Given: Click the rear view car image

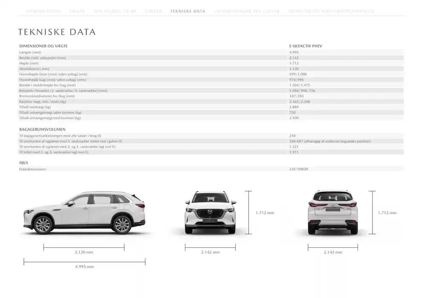Looking at the screenshot, I should [x=333, y=212].
